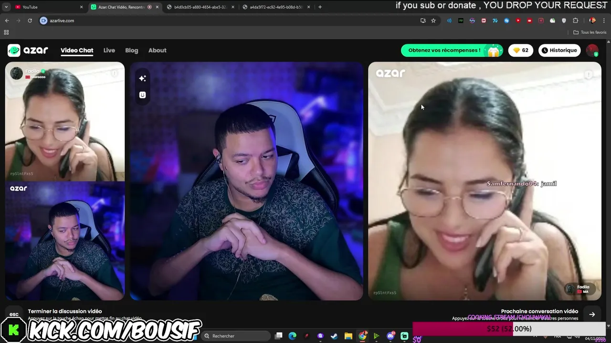Screen dimensions: 611x343
Task: Click the blue sound-wave extension icon
Action: click(449, 20)
